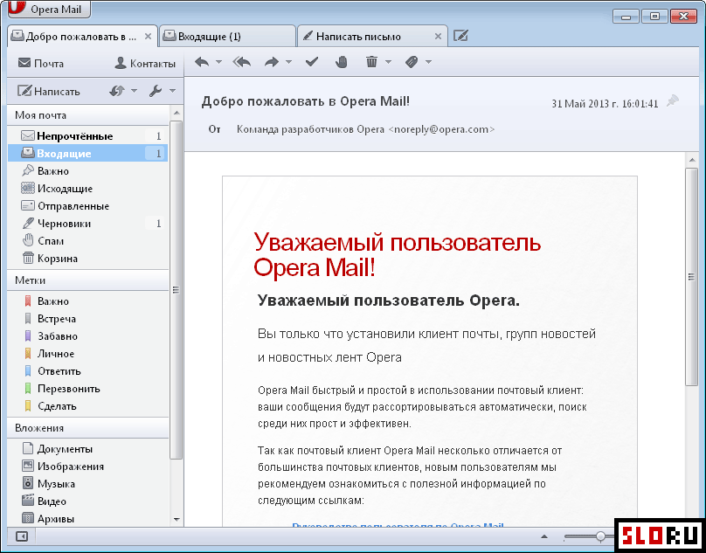Image resolution: width=706 pixels, height=553 pixels.
Task: Mark message as read with checkmark icon
Action: point(312,62)
